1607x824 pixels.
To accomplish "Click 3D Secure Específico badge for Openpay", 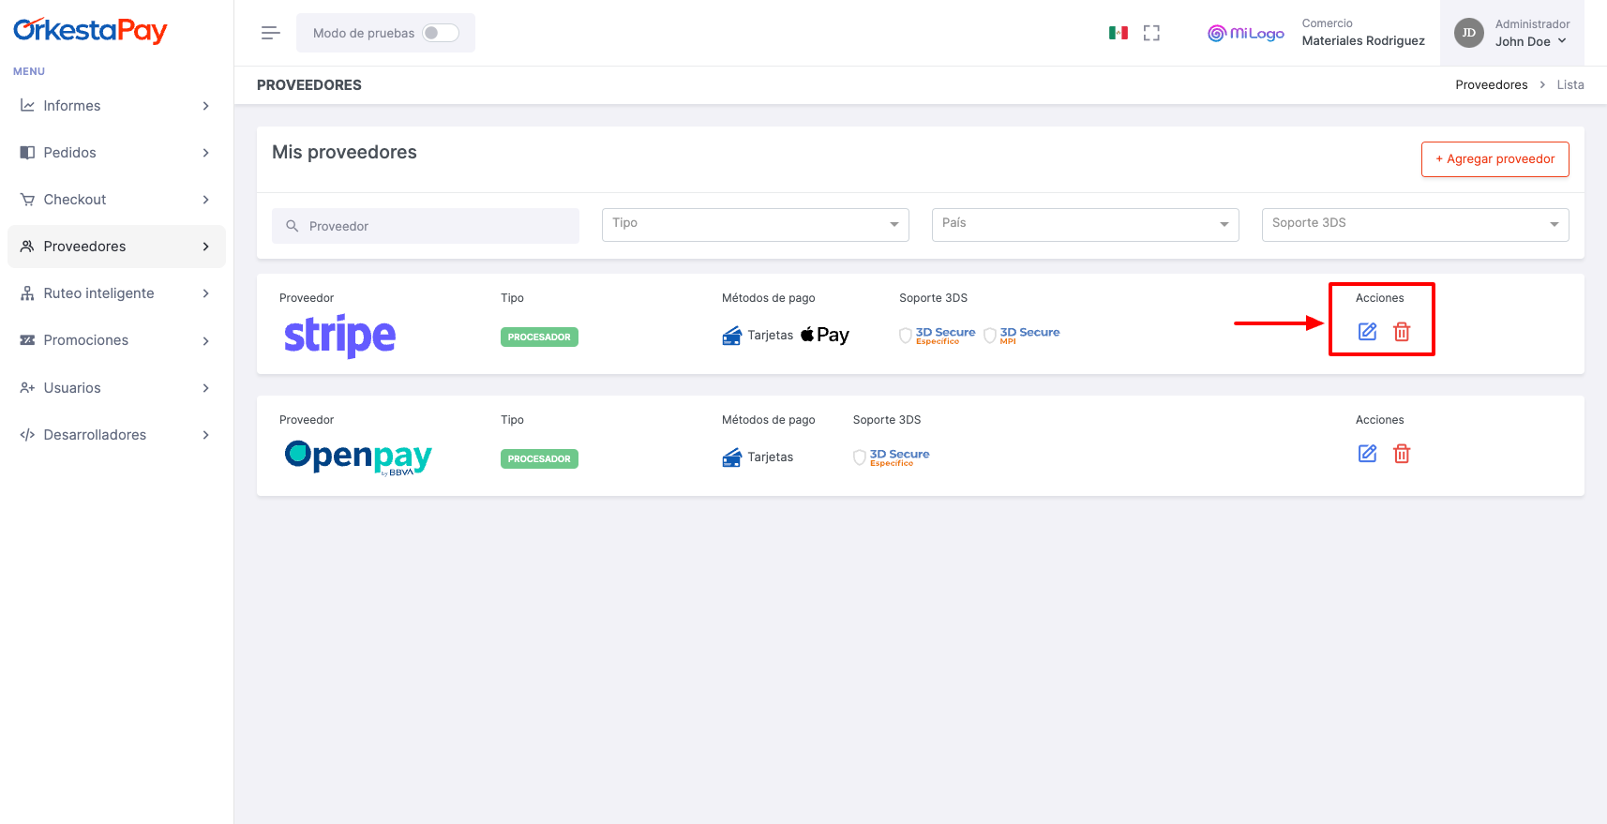I will click(892, 457).
